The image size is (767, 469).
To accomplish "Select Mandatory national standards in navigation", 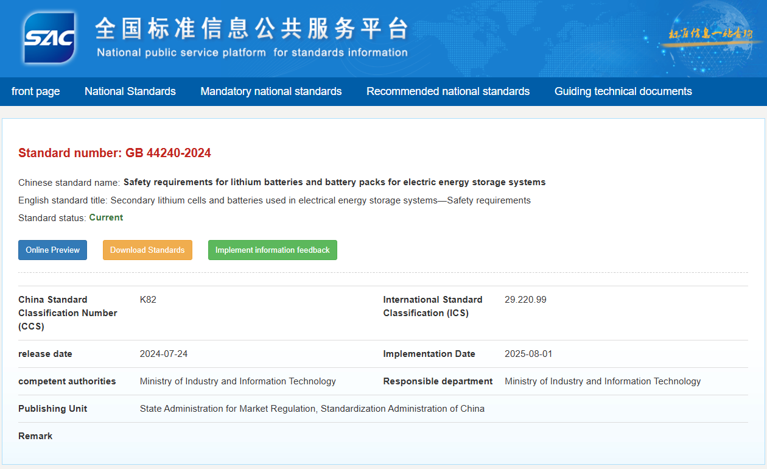I will coord(271,91).
